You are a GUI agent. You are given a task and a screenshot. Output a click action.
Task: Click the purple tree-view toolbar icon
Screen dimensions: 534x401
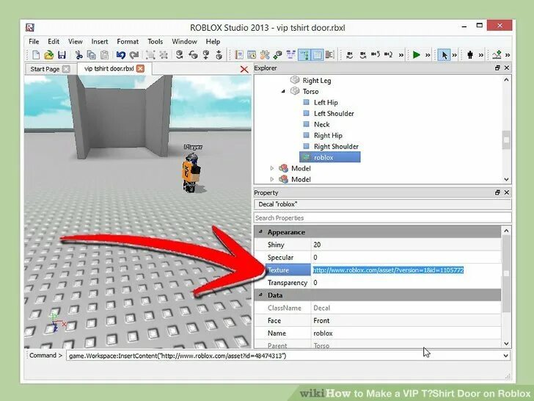[290, 54]
